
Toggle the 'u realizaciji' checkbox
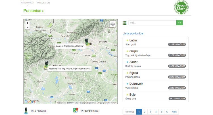click(x=32, y=111)
